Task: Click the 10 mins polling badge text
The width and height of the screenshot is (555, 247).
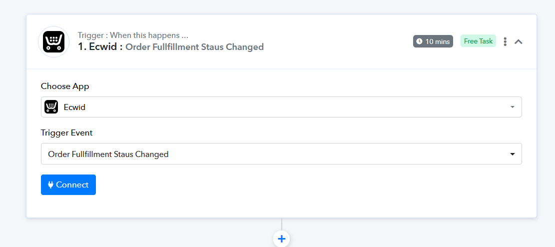Action: point(438,41)
